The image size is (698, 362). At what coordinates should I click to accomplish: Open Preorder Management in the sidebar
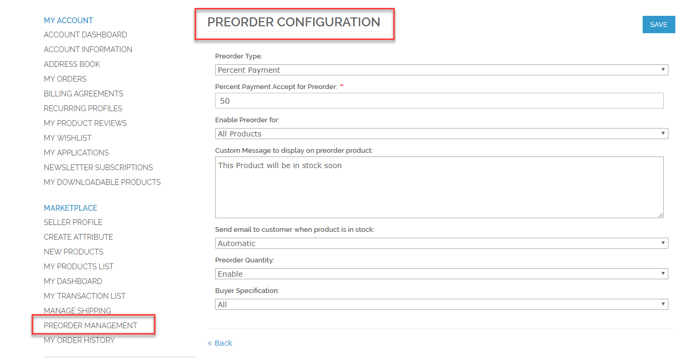tap(90, 326)
